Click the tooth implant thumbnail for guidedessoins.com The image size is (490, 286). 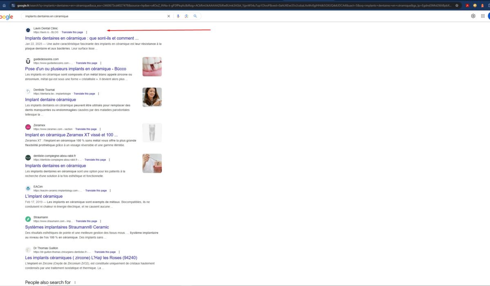[x=152, y=67]
